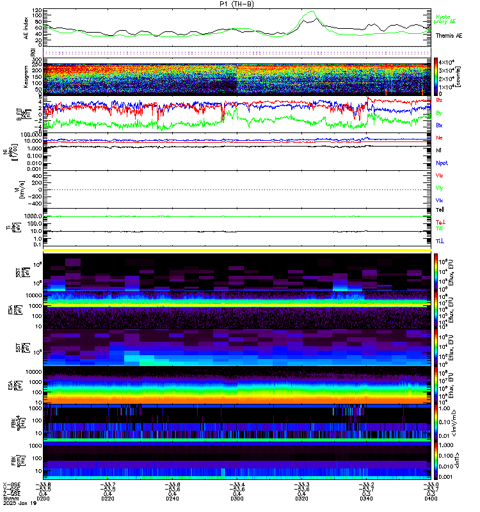Select the blue "Npot" legend label

(442, 163)
